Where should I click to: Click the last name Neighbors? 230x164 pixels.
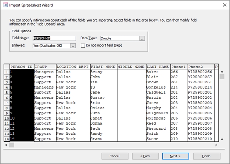point(157,113)
